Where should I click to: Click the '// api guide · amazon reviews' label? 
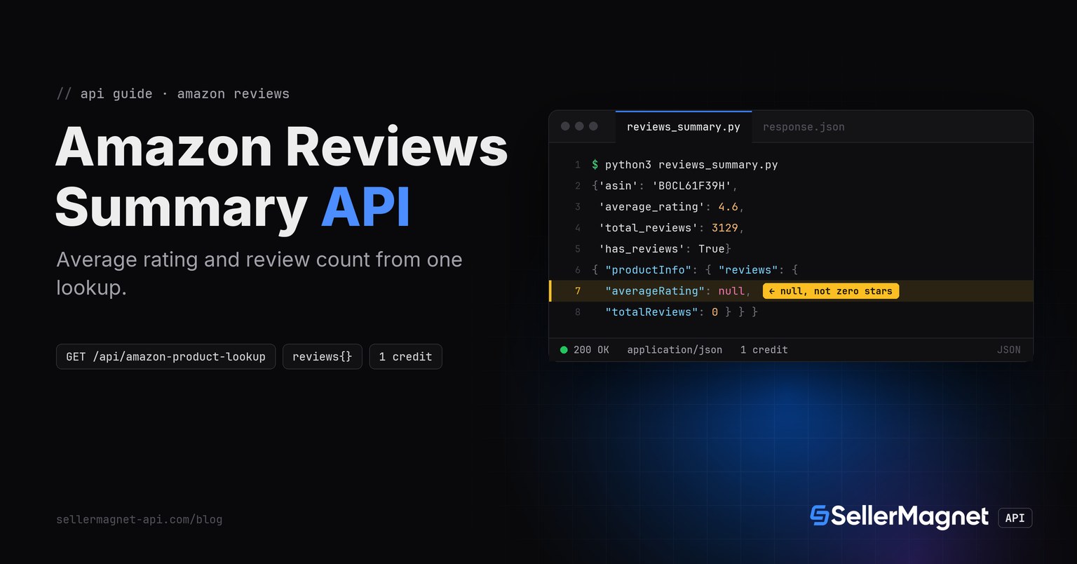click(172, 94)
